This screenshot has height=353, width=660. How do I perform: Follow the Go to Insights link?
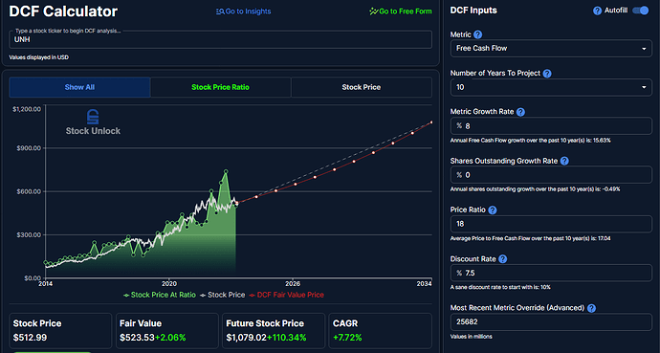coord(243,11)
